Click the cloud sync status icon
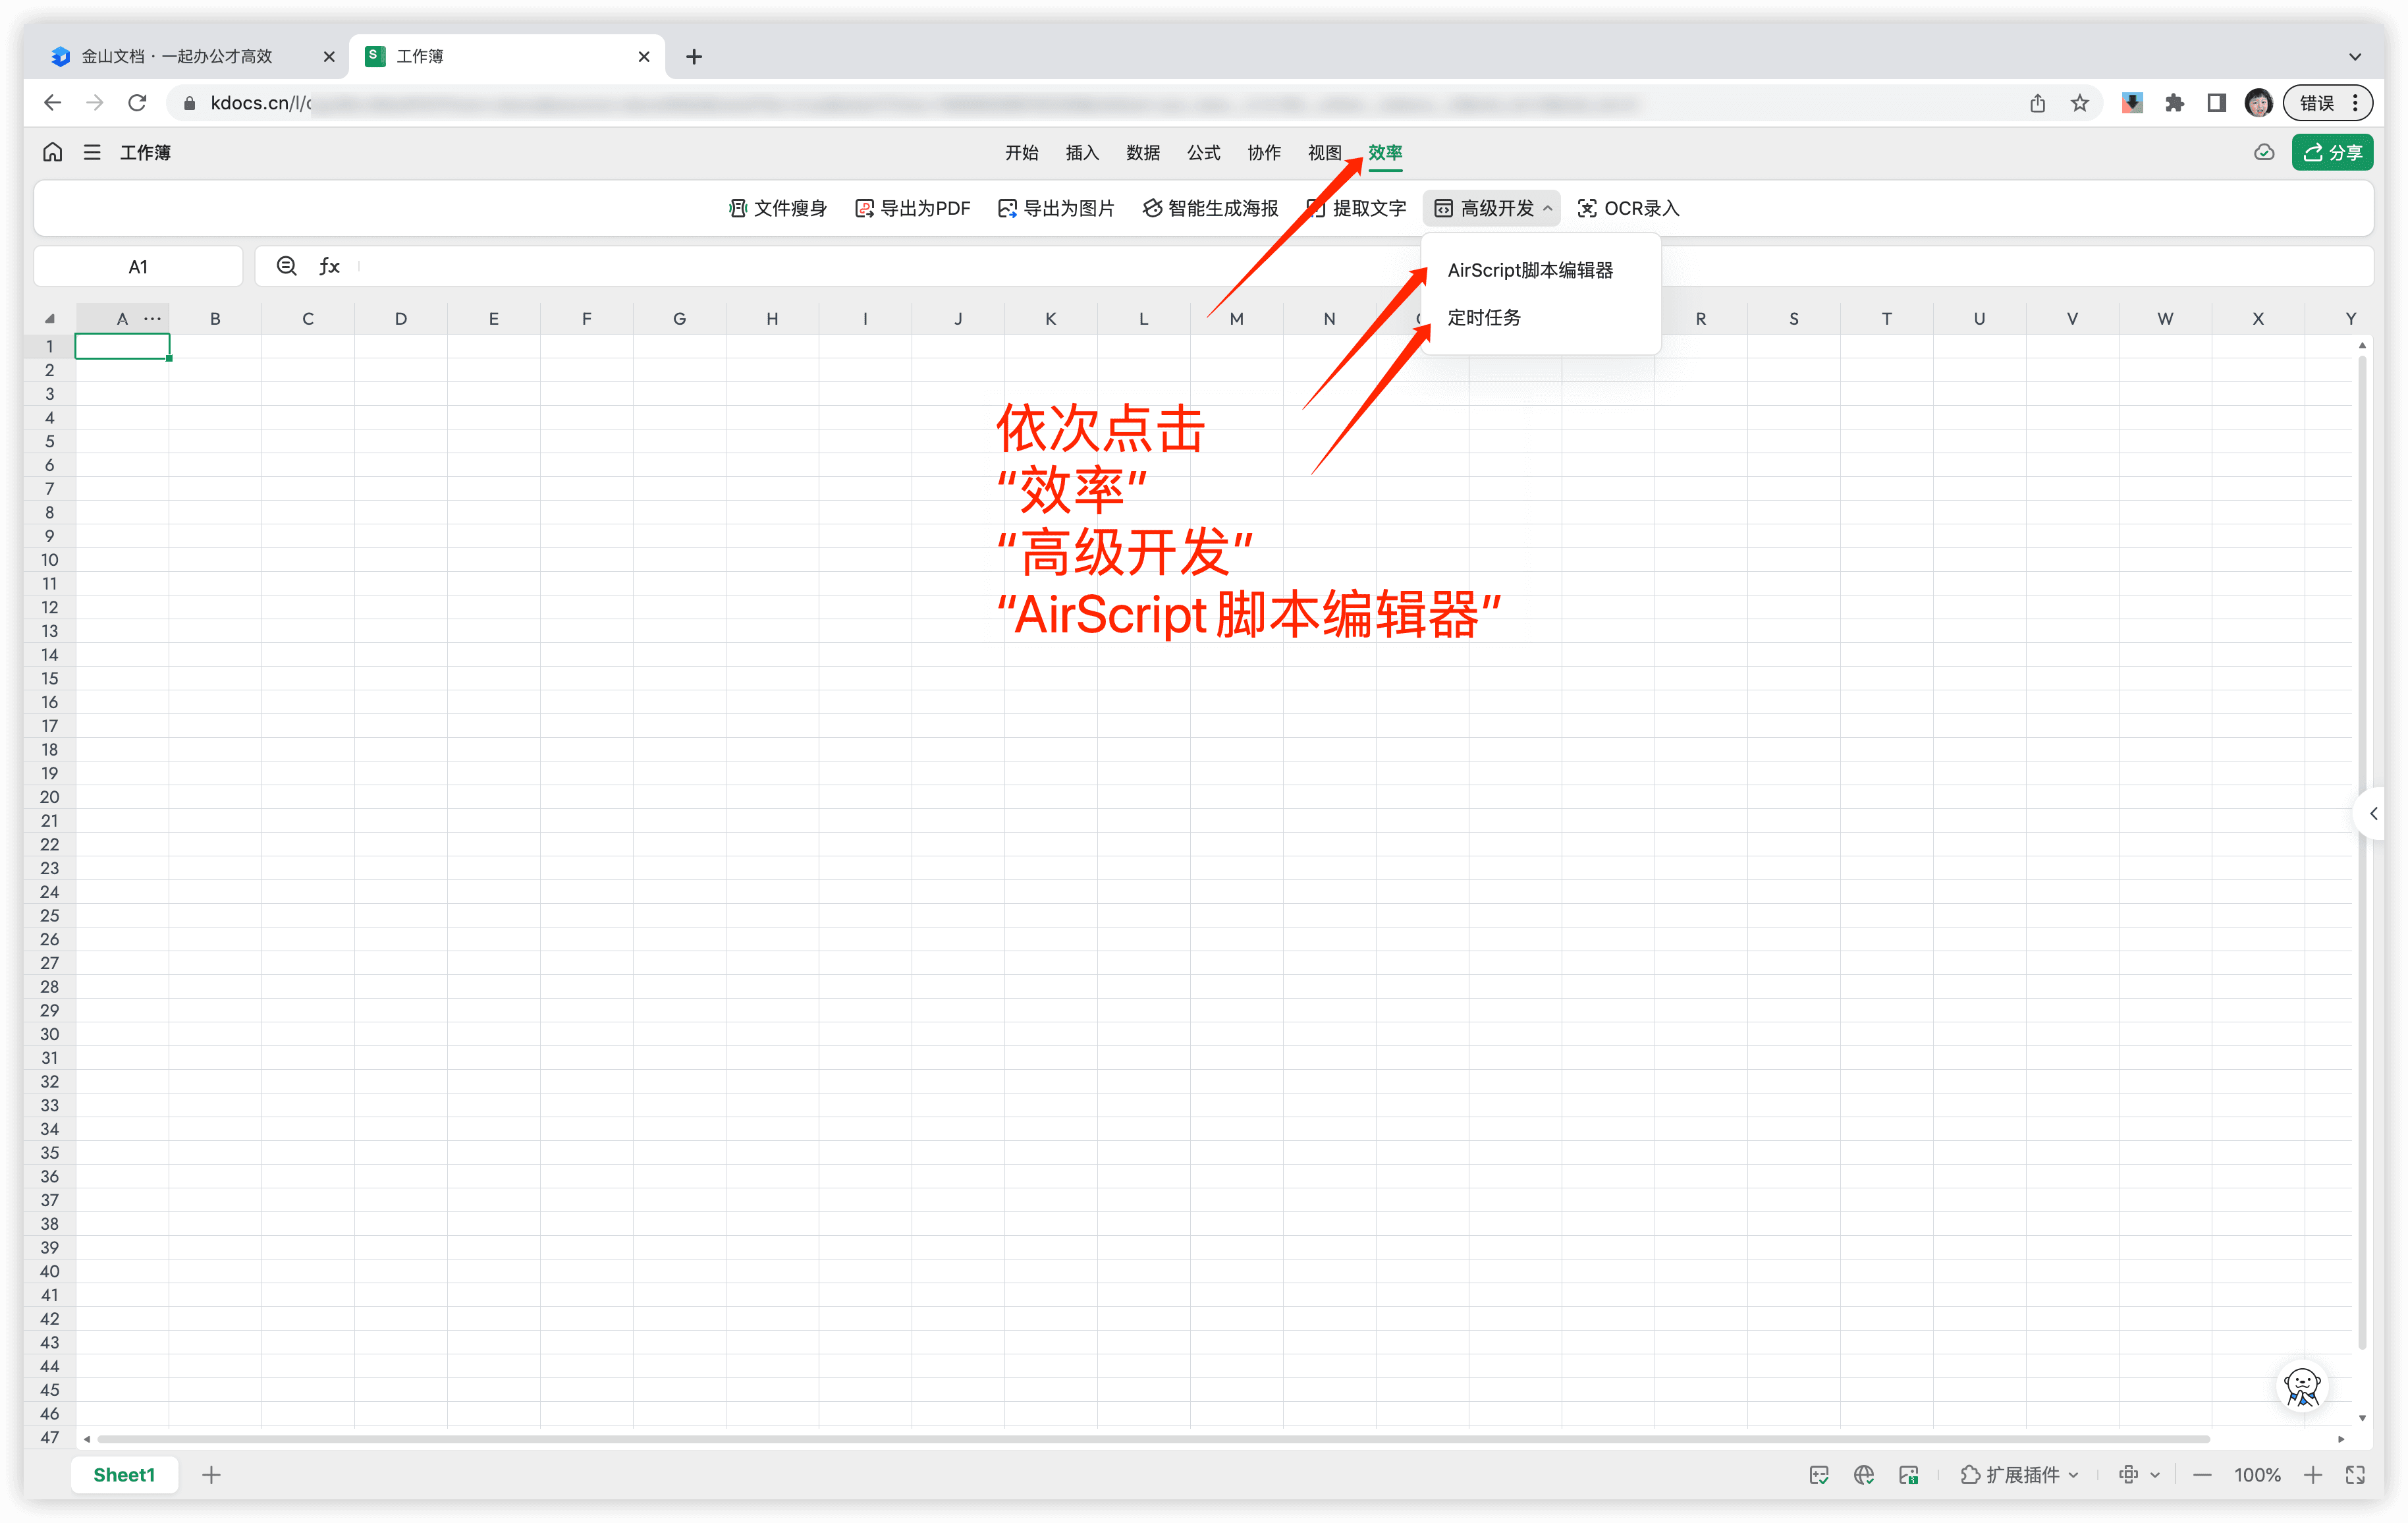This screenshot has height=1523, width=2408. (x=2264, y=152)
